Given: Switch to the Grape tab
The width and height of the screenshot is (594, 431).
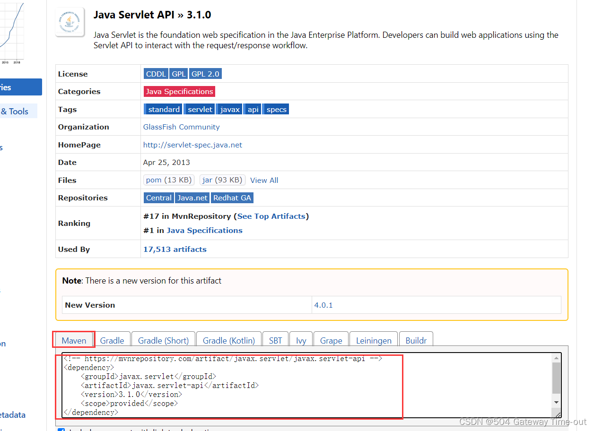Looking at the screenshot, I should click(x=331, y=340).
